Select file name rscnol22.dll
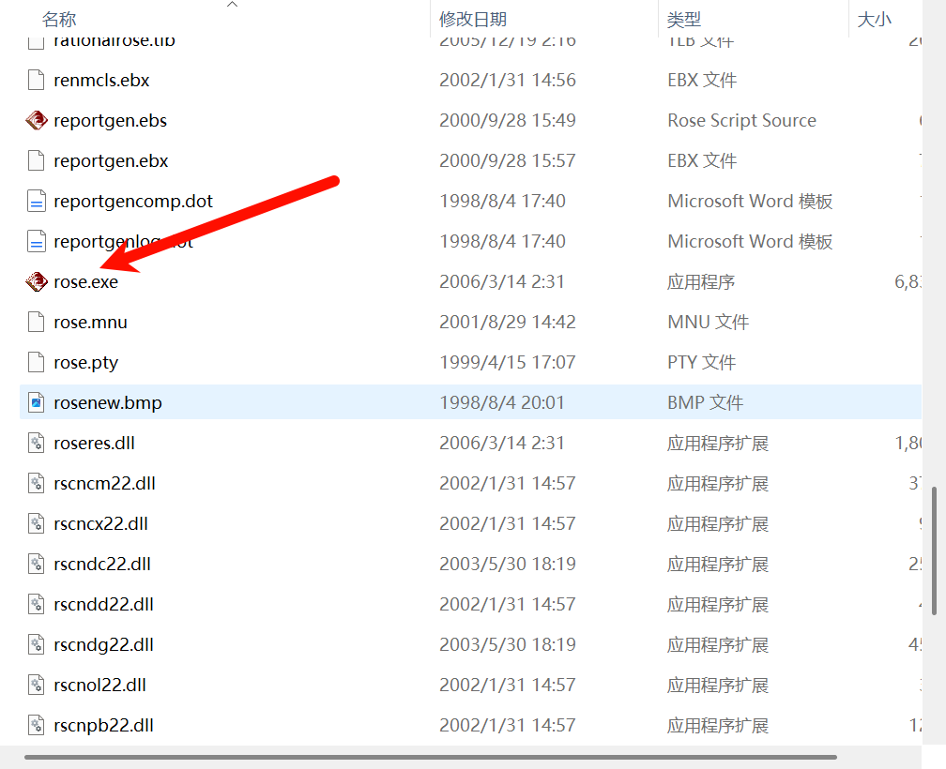 click(100, 686)
